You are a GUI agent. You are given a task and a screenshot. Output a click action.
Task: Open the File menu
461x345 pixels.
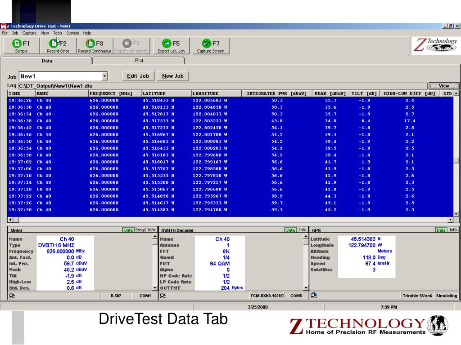5,33
